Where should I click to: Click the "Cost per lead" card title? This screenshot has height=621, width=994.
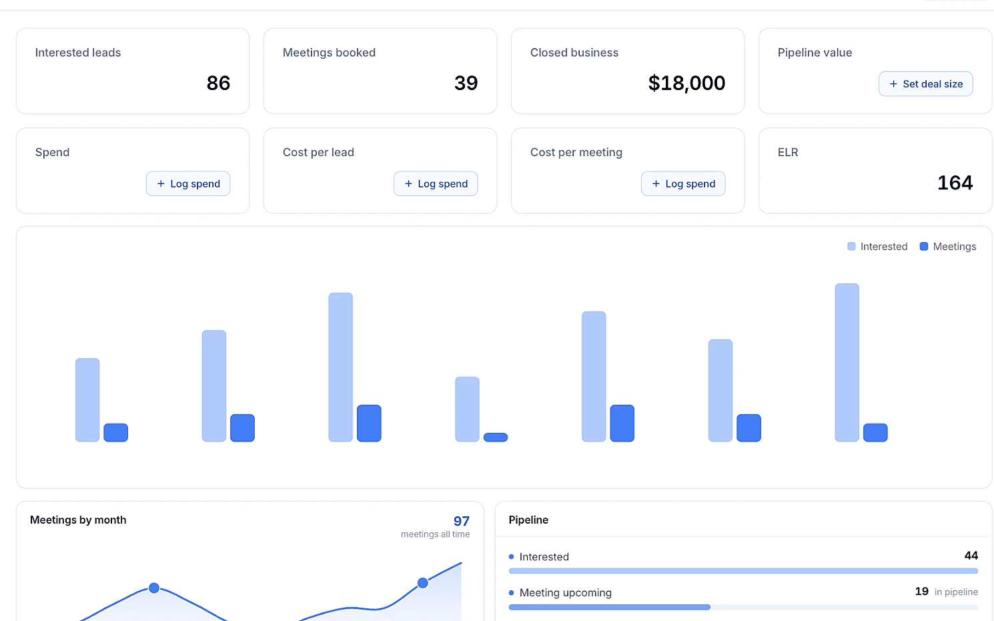pyautogui.click(x=318, y=153)
